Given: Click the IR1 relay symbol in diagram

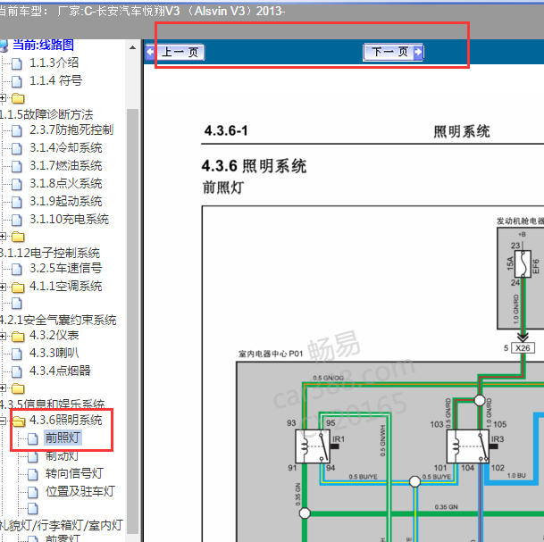Looking at the screenshot, I should point(313,446).
